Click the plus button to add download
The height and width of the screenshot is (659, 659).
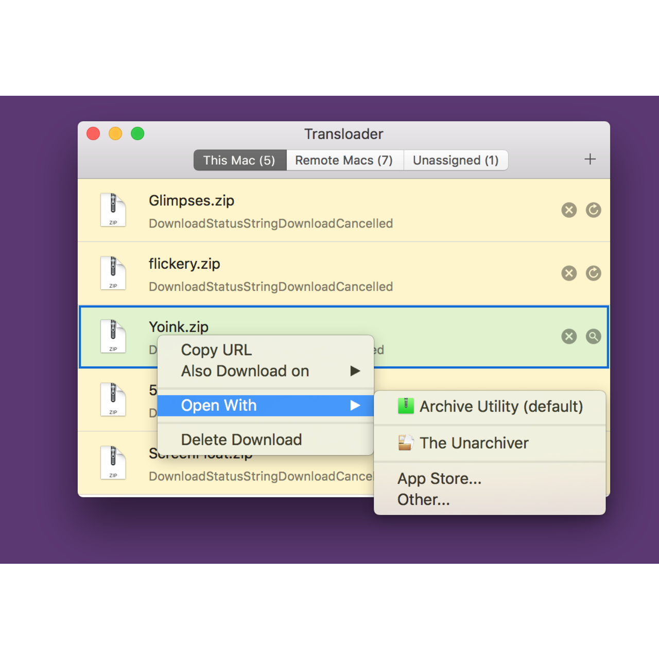click(x=590, y=160)
